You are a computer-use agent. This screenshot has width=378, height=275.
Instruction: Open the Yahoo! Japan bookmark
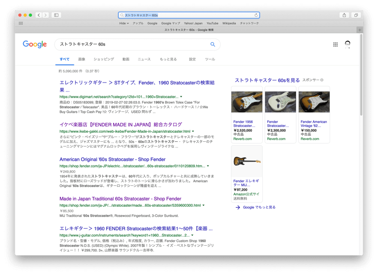tap(193, 23)
